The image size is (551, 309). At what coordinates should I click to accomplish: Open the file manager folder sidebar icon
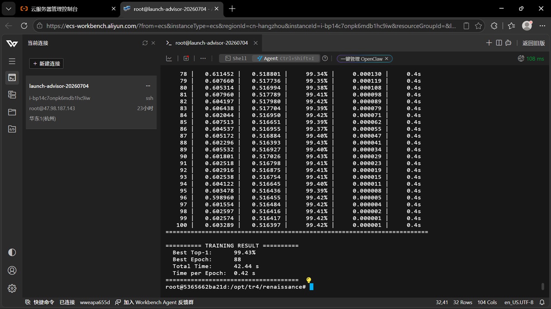coord(12,112)
